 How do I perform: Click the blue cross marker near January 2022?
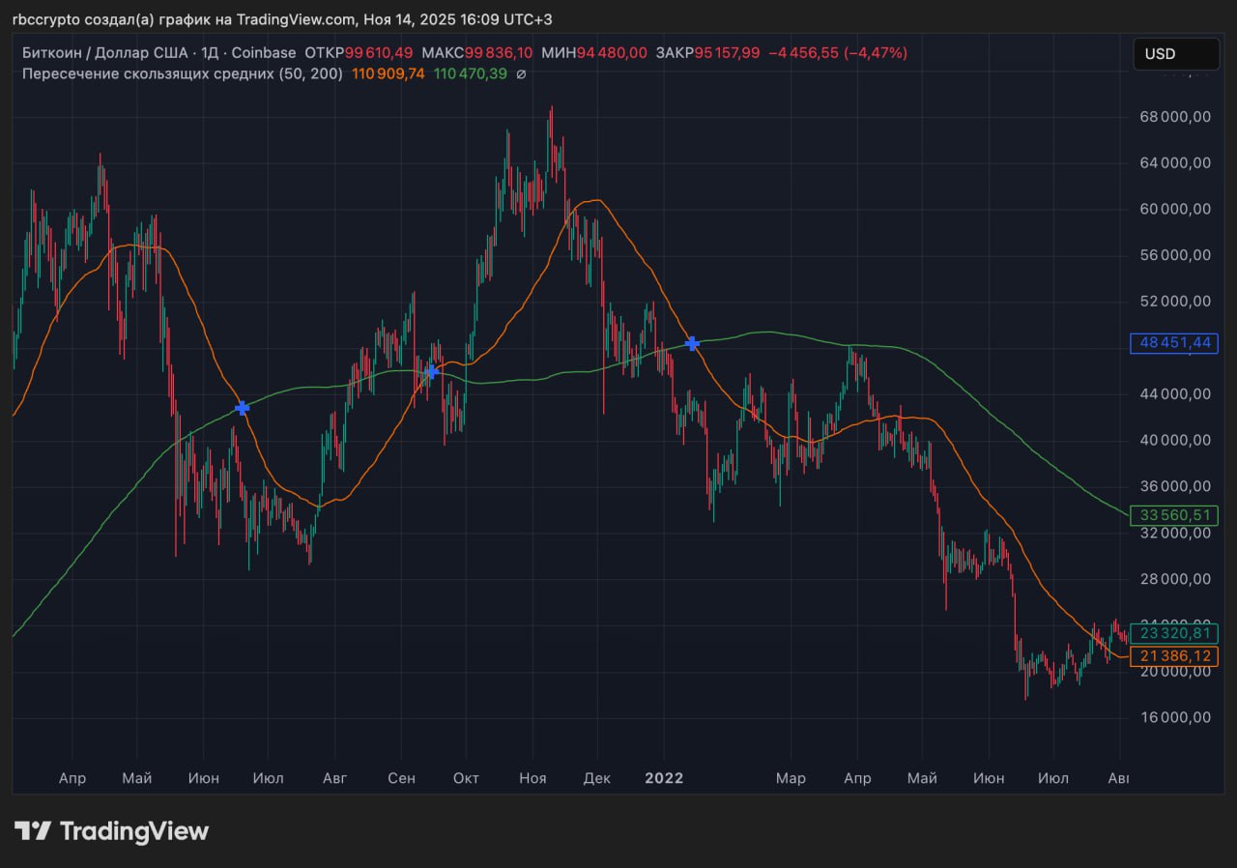[x=692, y=343]
